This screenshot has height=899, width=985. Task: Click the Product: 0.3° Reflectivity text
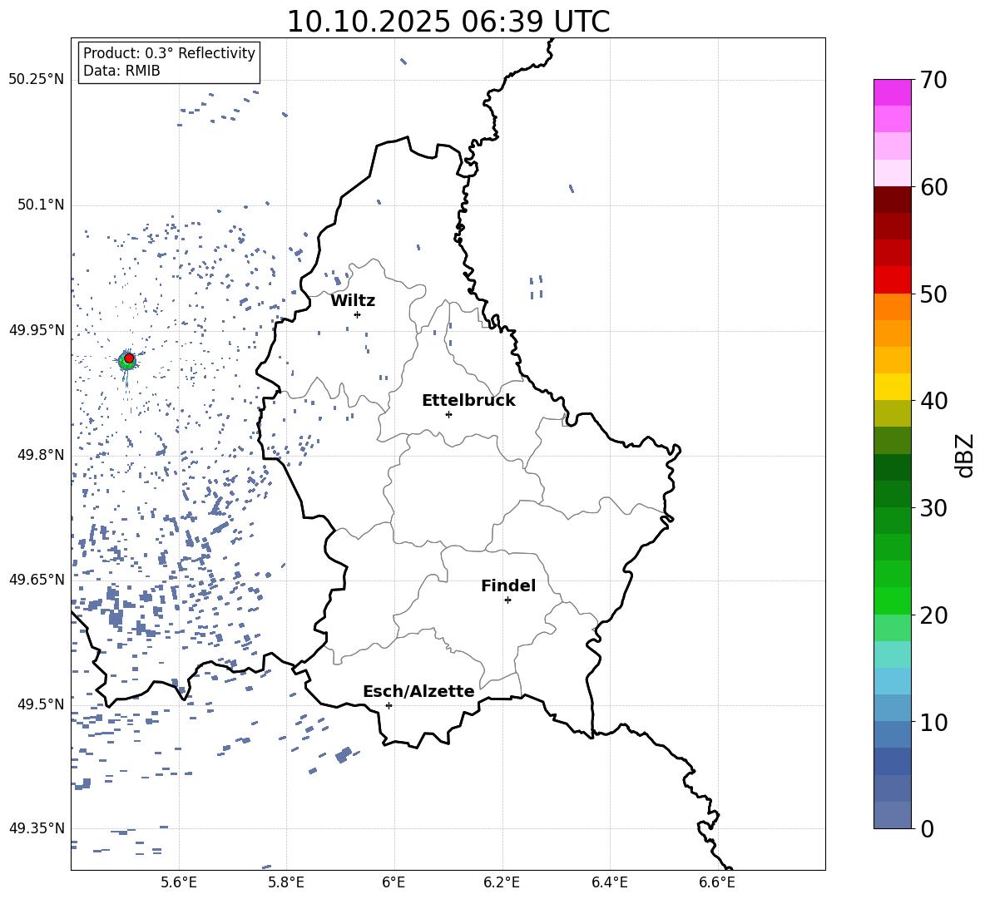tap(169, 53)
